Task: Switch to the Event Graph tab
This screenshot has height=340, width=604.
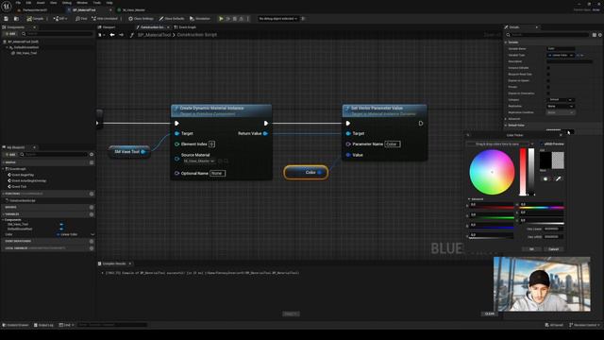Action: [185, 27]
